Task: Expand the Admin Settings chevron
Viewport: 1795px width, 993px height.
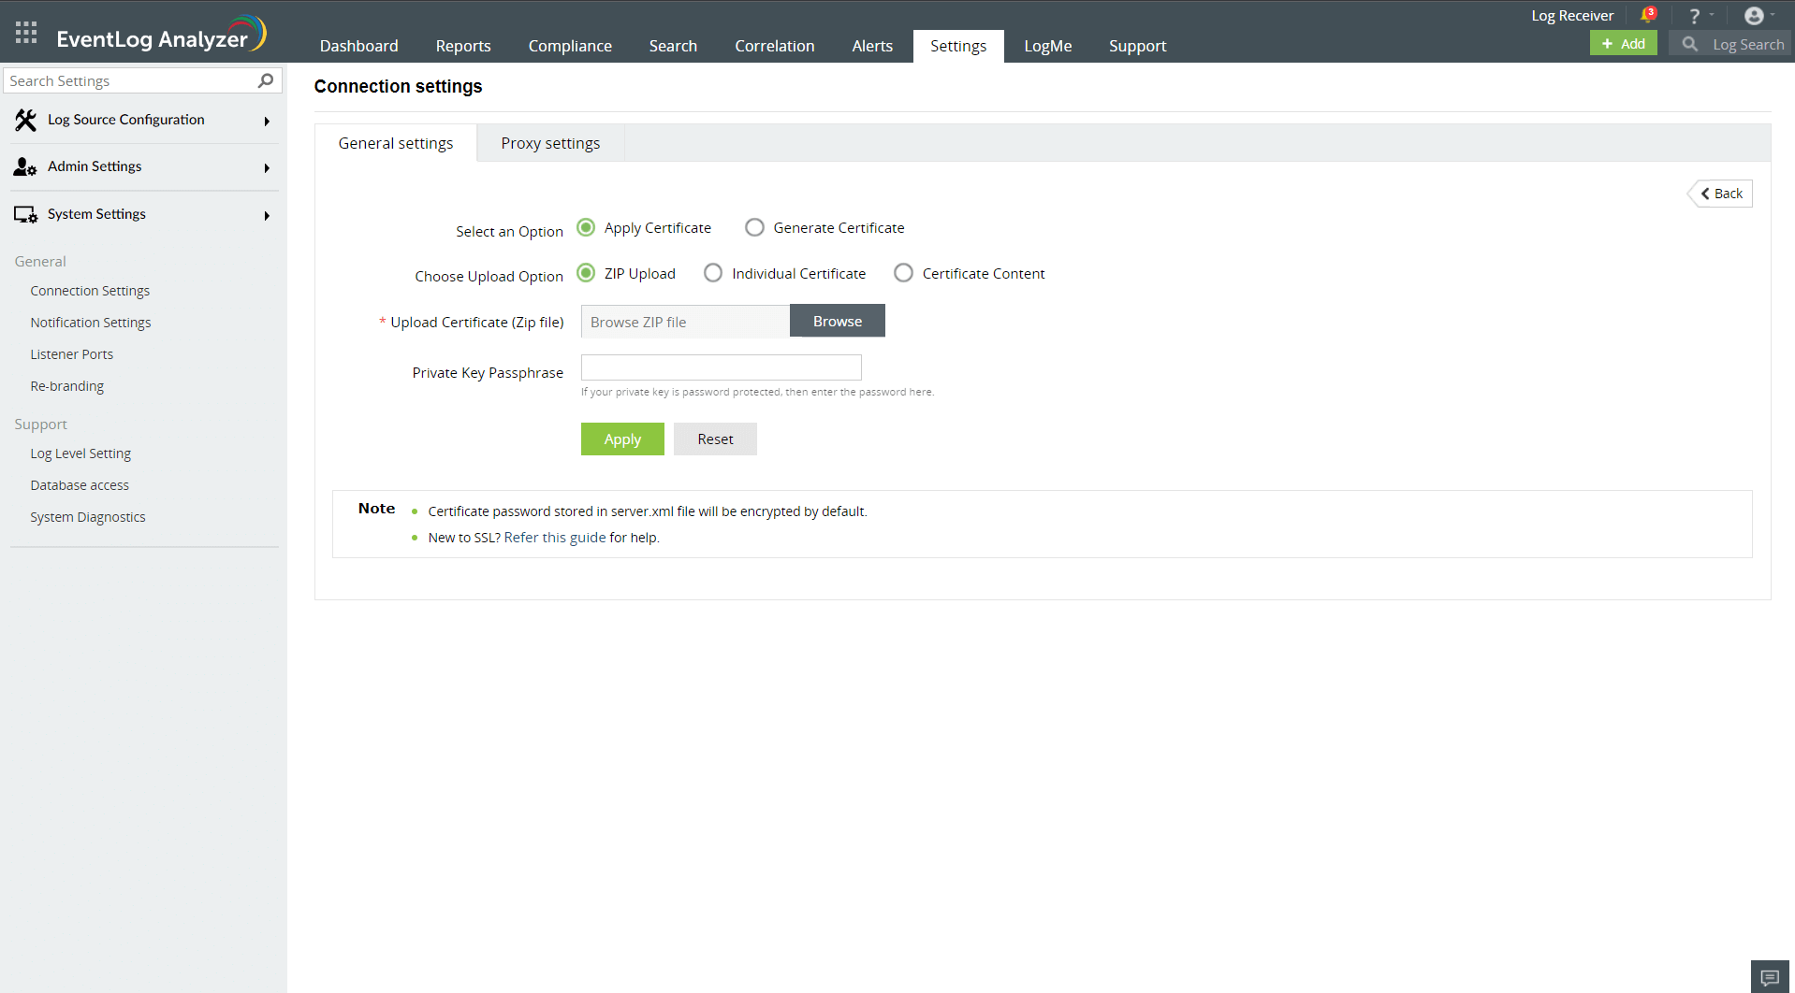Action: [267, 167]
